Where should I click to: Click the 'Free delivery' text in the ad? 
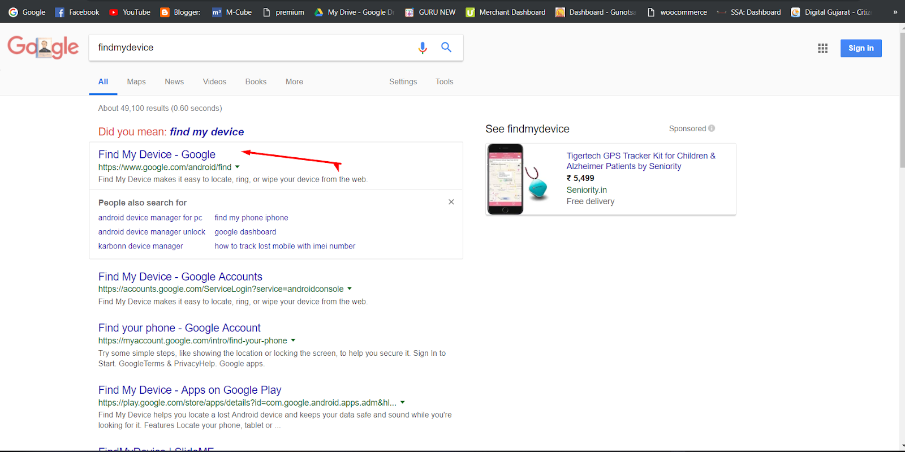[x=591, y=201]
